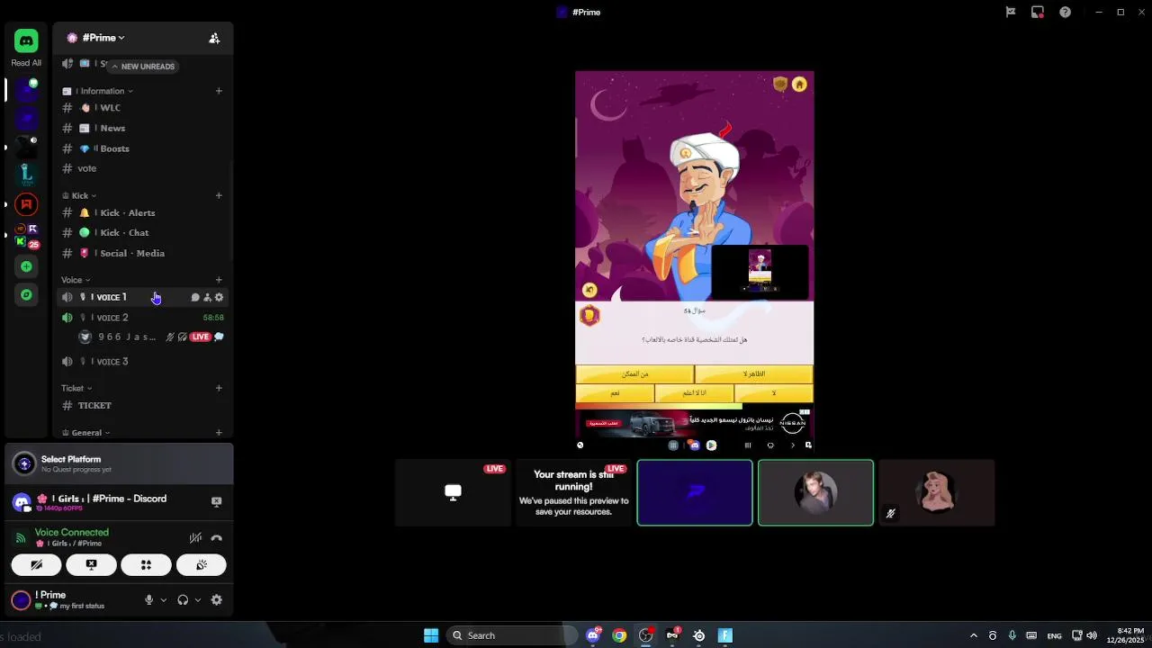
Task: Click the Add a Server plus icon
Action: pyautogui.click(x=26, y=266)
